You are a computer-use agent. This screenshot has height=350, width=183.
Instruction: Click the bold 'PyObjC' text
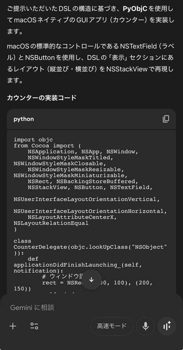[x=135, y=9]
